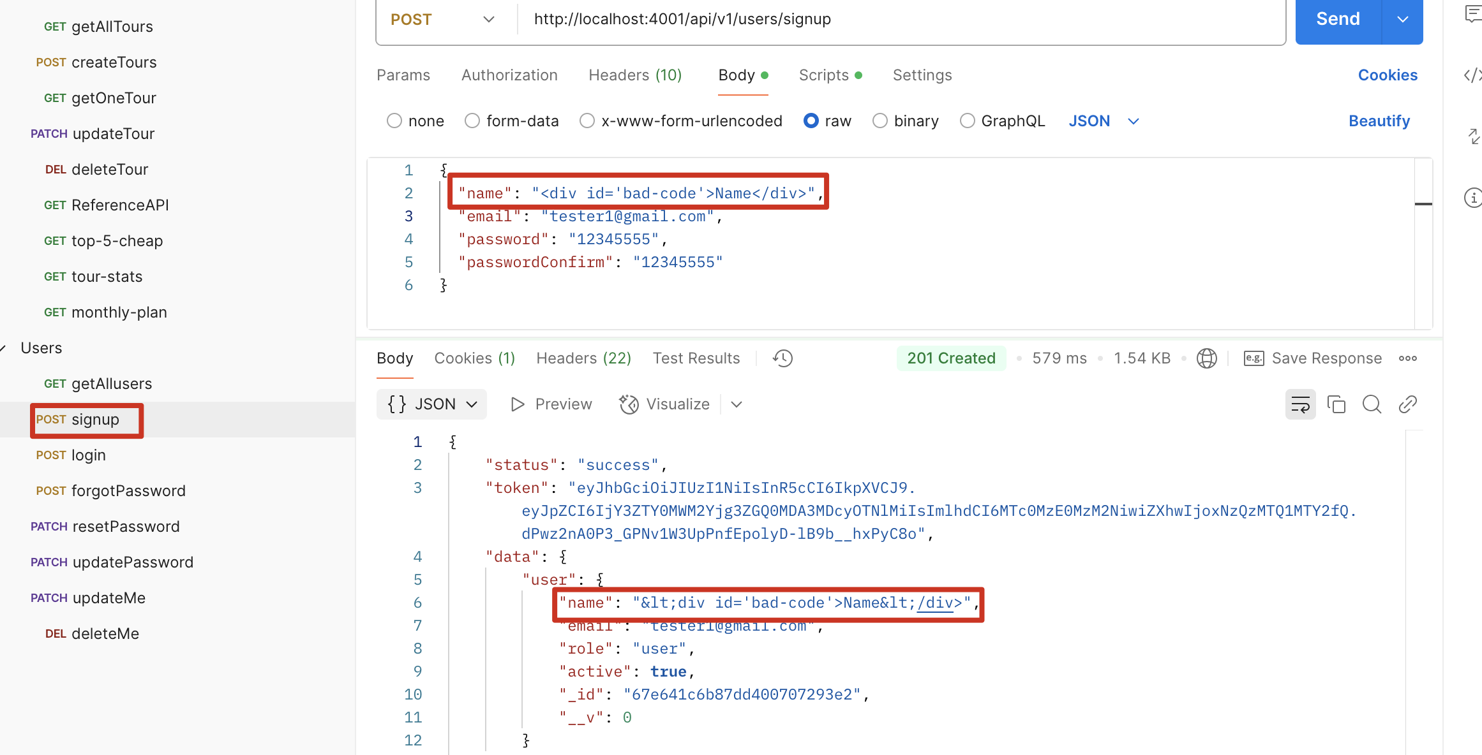Search the response with the magnifier icon
This screenshot has width=1482, height=755.
coord(1372,404)
